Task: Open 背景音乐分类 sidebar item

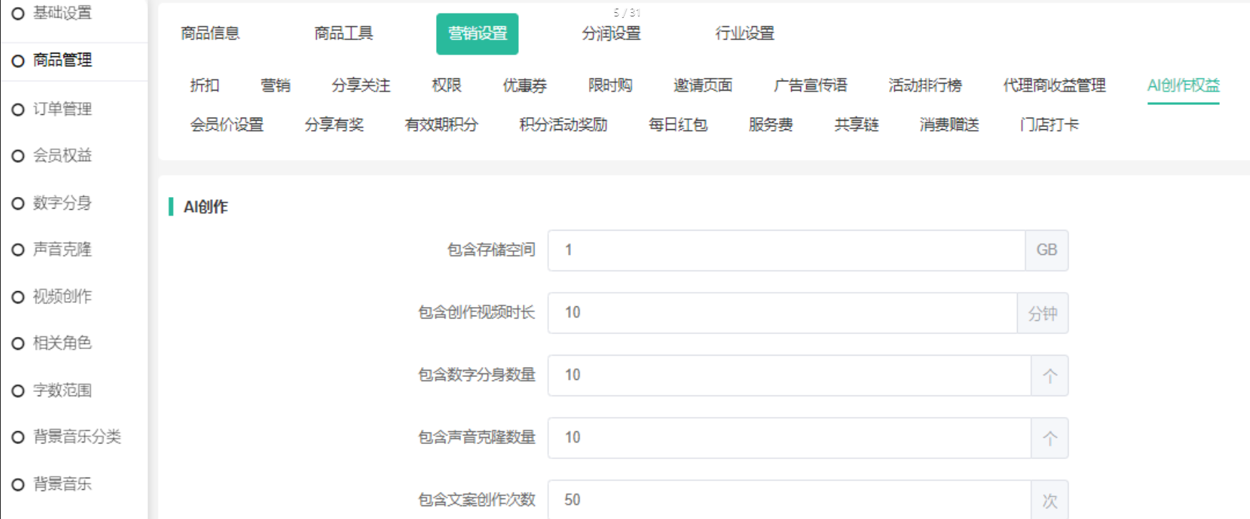Action: pos(76,437)
